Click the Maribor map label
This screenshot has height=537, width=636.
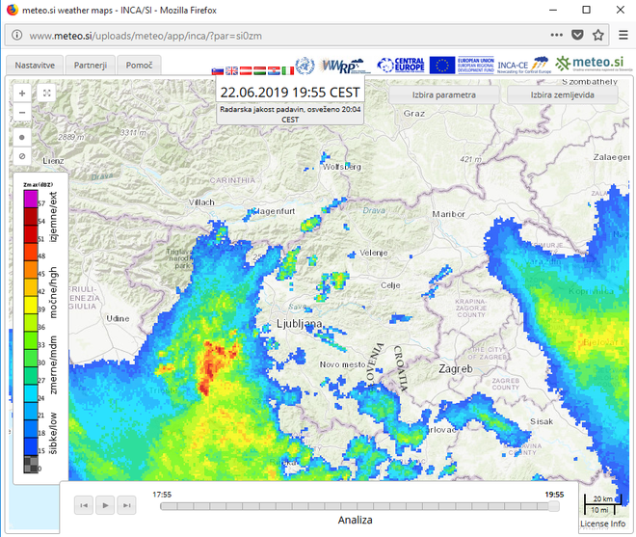tap(449, 214)
